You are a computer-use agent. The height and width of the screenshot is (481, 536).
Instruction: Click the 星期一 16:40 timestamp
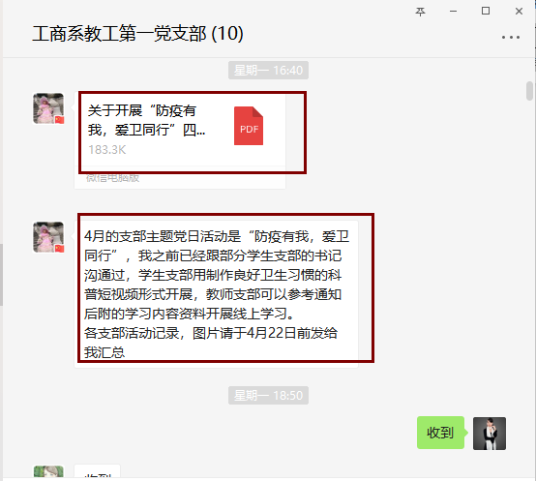268,71
